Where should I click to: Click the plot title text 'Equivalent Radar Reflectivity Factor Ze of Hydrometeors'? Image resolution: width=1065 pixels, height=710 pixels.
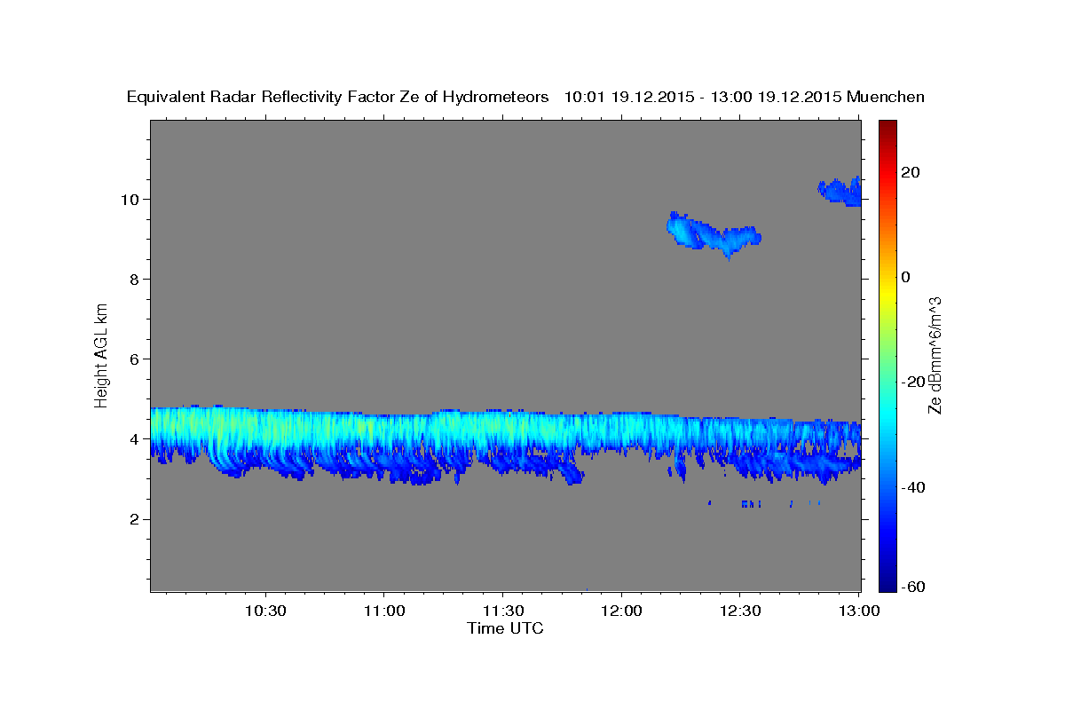[338, 98]
